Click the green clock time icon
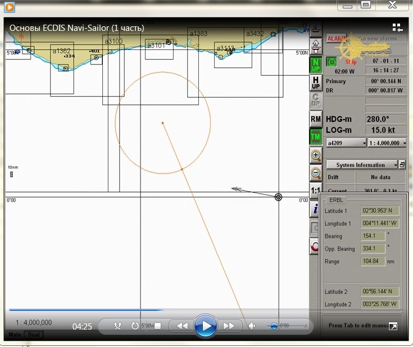Screen dimensions: 413x347 (x=332, y=61)
